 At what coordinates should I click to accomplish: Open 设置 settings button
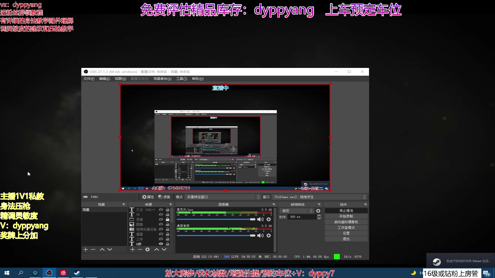(x=346, y=233)
